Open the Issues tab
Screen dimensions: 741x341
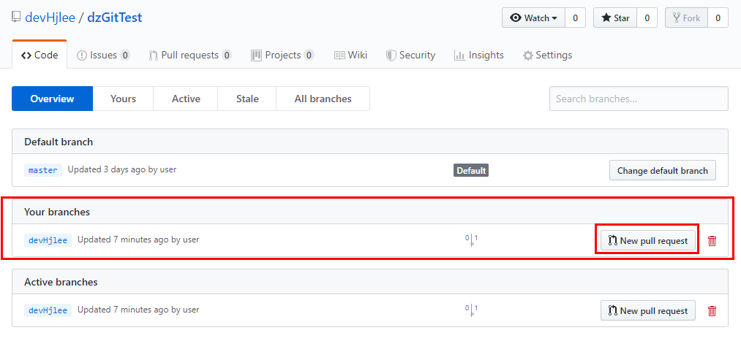pos(103,55)
